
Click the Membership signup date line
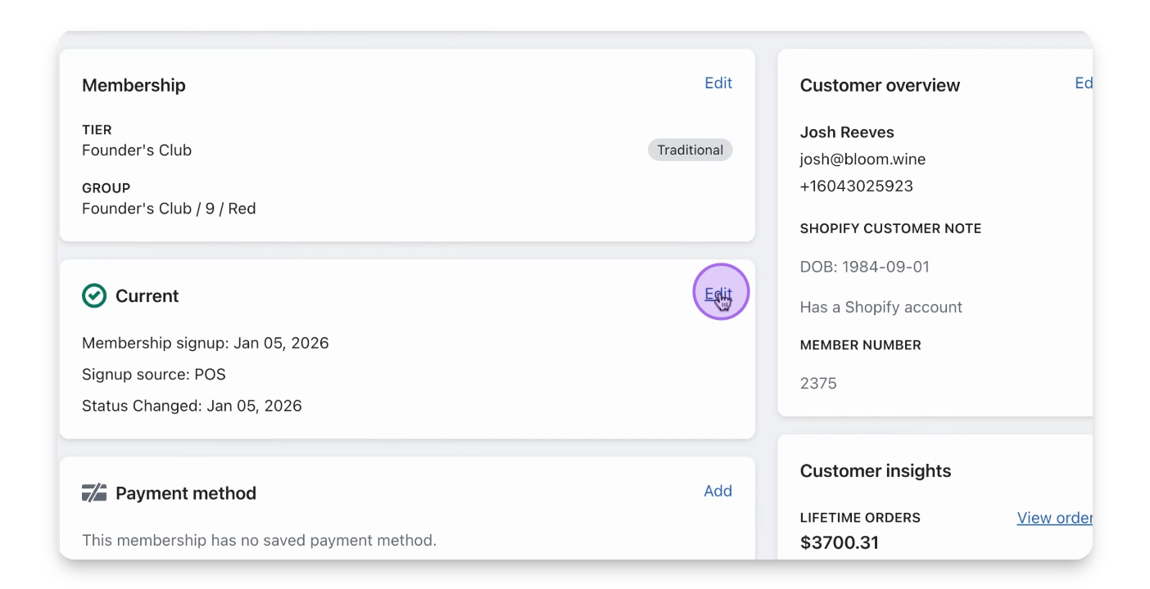point(205,344)
